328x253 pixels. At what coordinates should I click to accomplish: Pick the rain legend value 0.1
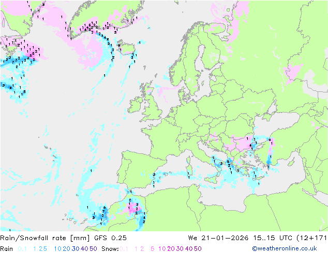click(22, 249)
